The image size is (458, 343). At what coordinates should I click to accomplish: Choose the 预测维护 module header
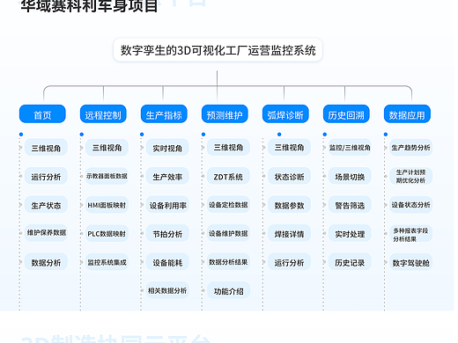(225, 114)
